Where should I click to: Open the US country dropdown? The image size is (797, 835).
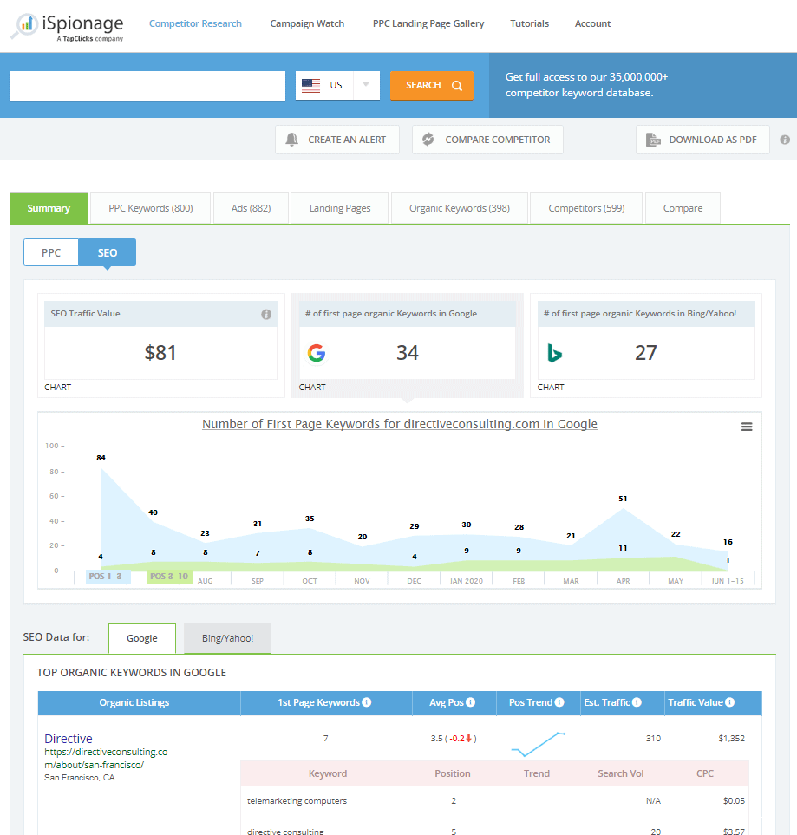coord(337,85)
